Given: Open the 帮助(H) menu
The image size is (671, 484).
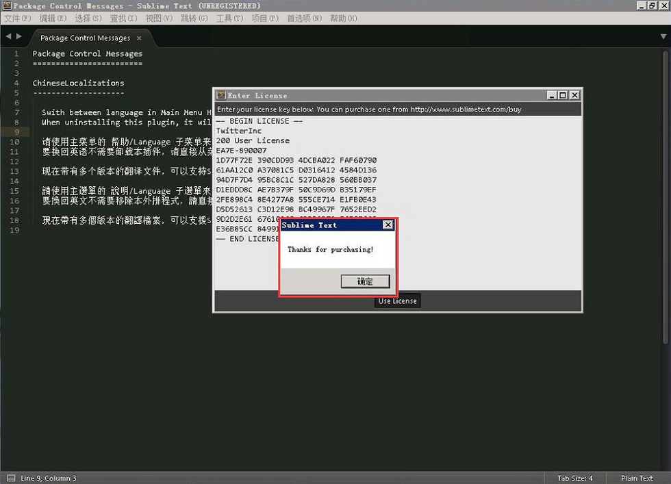Looking at the screenshot, I should 344,18.
